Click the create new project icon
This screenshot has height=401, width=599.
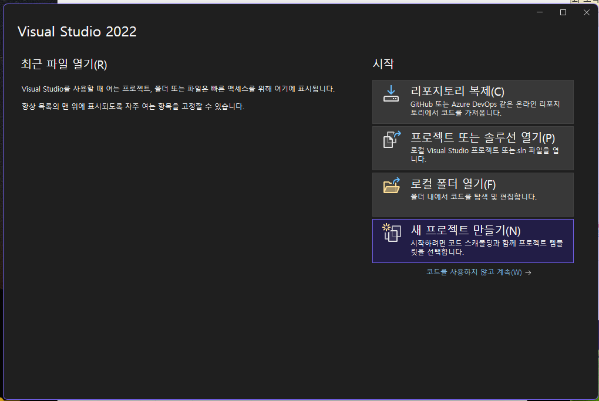tap(392, 232)
